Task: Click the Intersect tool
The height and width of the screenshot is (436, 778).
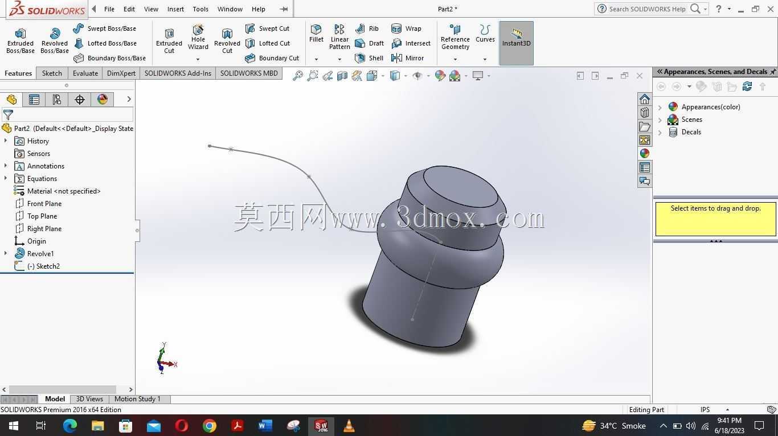Action: (411, 43)
